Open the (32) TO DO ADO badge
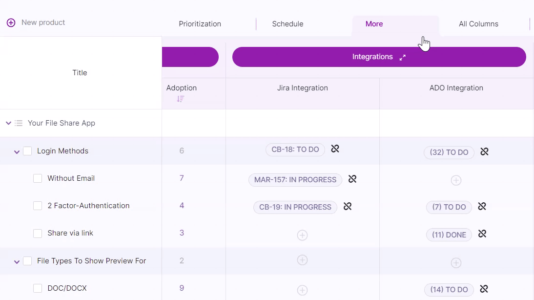This screenshot has width=534, height=300. 449,152
